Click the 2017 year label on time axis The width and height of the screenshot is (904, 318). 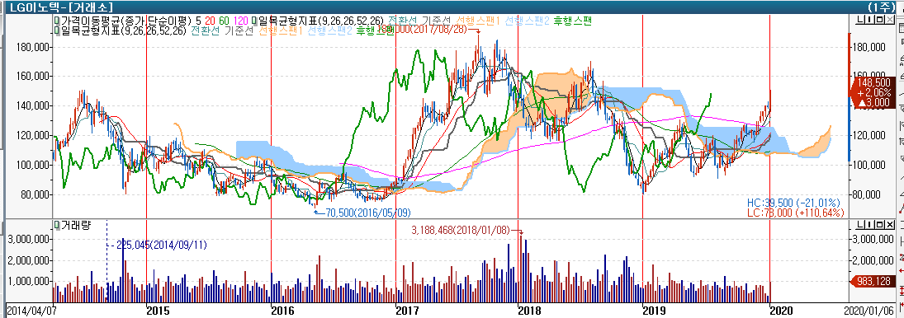(407, 311)
